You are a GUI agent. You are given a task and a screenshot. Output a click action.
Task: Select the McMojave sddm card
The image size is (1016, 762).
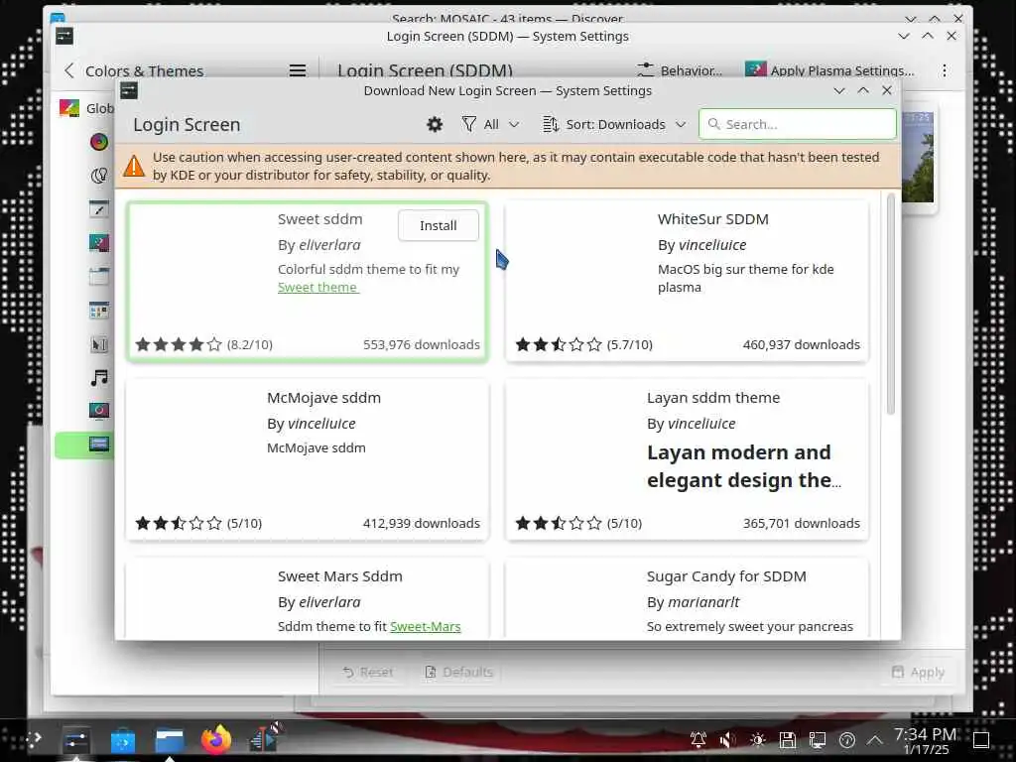[x=308, y=459]
